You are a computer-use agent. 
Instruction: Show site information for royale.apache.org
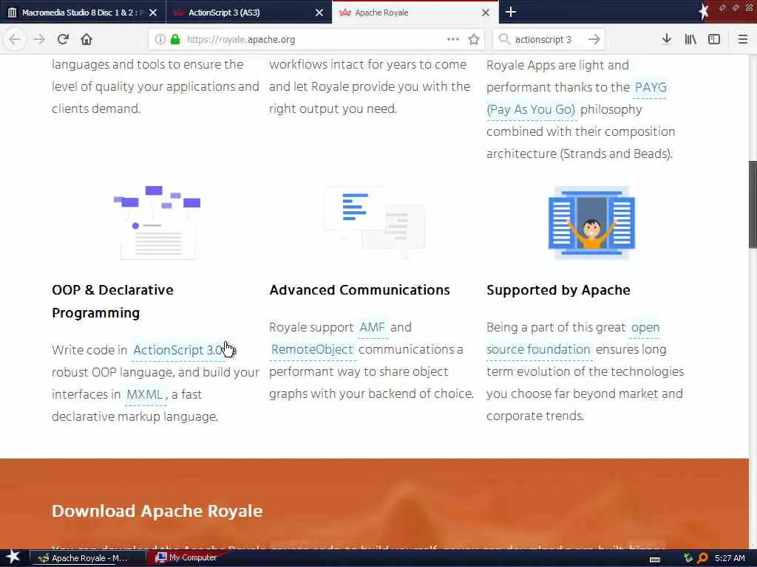point(160,40)
